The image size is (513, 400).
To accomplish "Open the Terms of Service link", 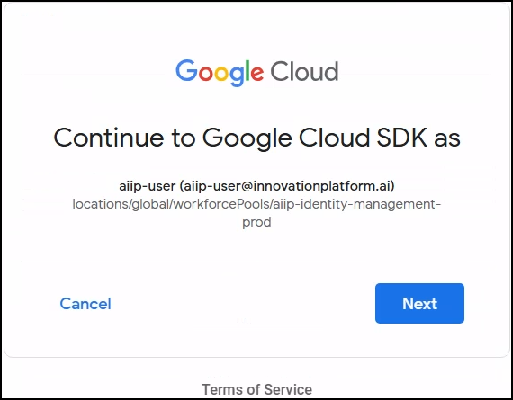I will click(x=256, y=389).
